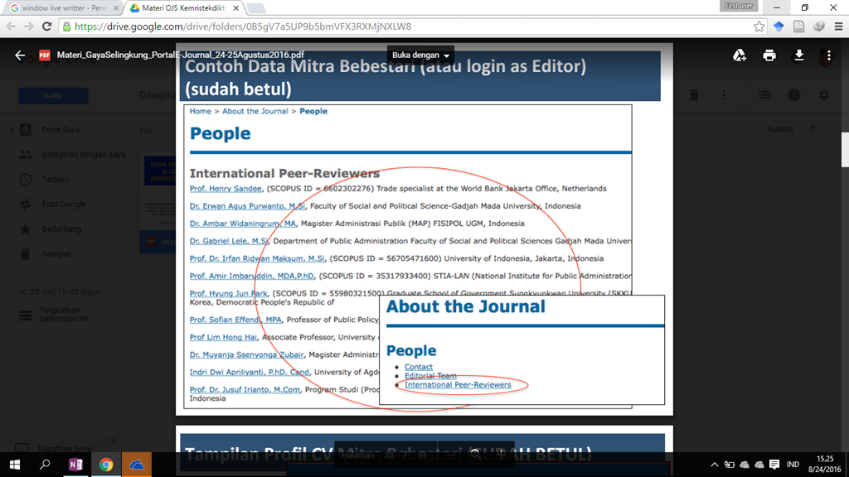
Task: Open Drive Saya in the sidebar
Action: [x=61, y=130]
